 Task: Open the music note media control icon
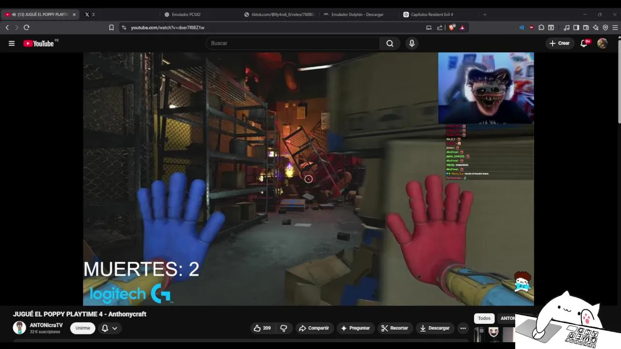click(567, 28)
